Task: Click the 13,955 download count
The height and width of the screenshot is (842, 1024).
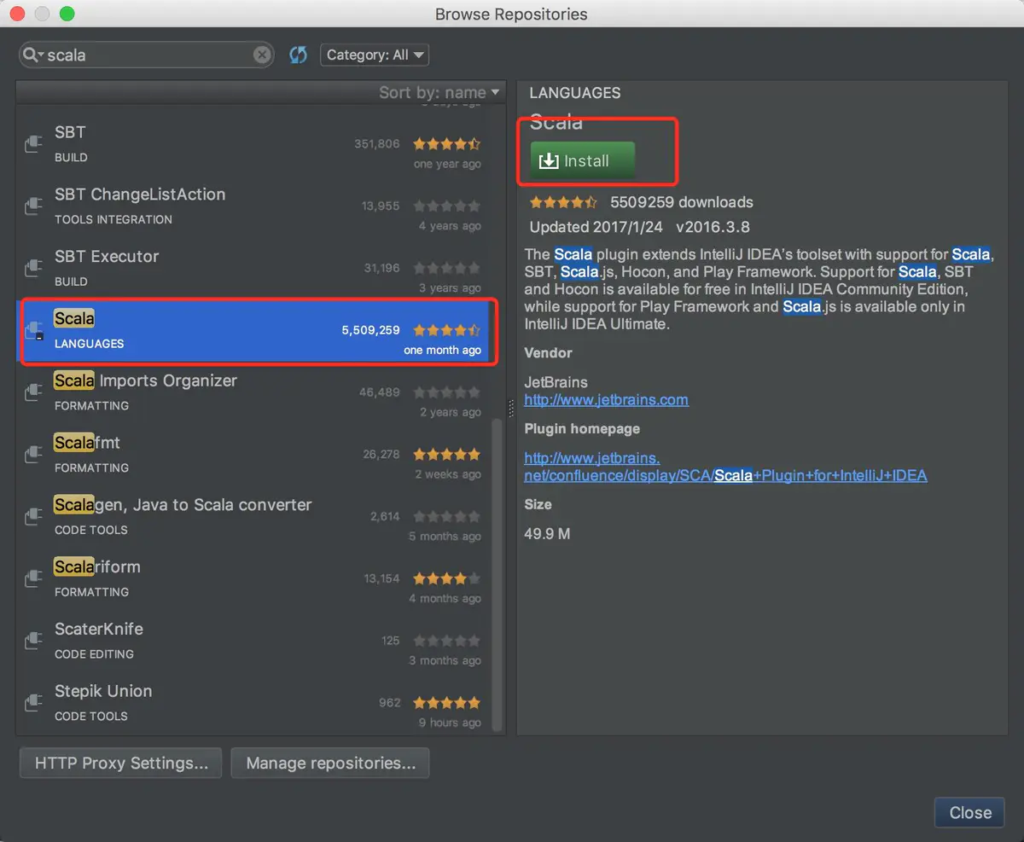Action: coord(381,206)
